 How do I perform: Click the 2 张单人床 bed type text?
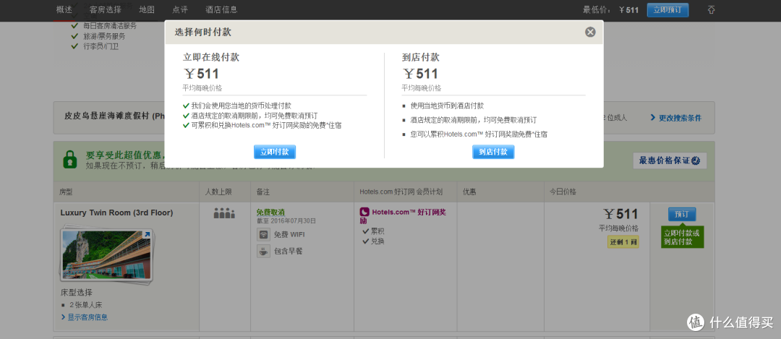pyautogui.click(x=85, y=304)
